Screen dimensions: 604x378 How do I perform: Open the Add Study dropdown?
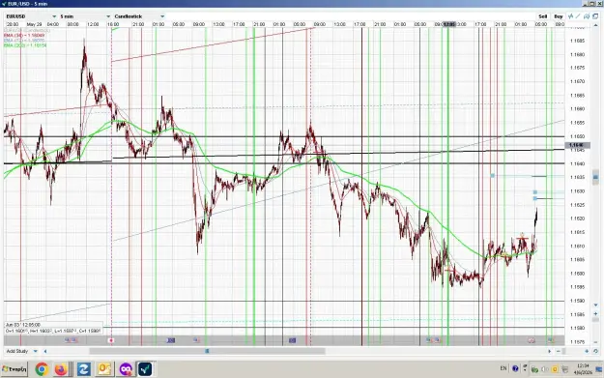click(21, 351)
